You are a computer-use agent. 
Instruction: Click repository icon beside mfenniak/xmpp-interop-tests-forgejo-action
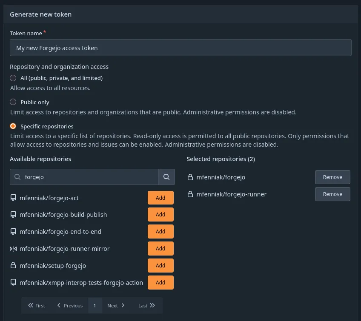(13, 282)
